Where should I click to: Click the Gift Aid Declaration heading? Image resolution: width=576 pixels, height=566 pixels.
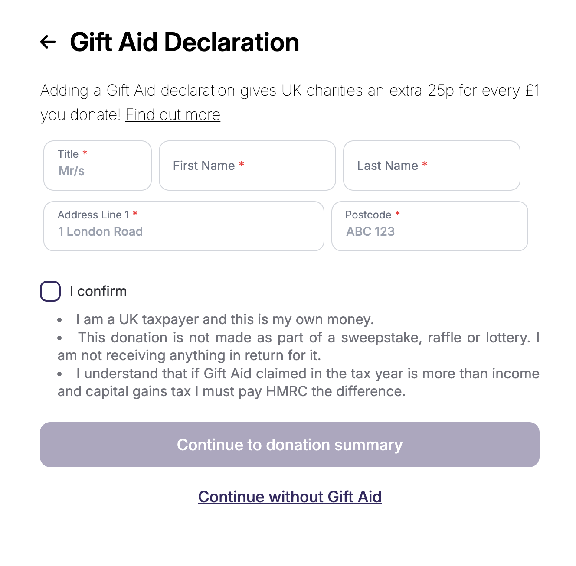click(x=184, y=42)
